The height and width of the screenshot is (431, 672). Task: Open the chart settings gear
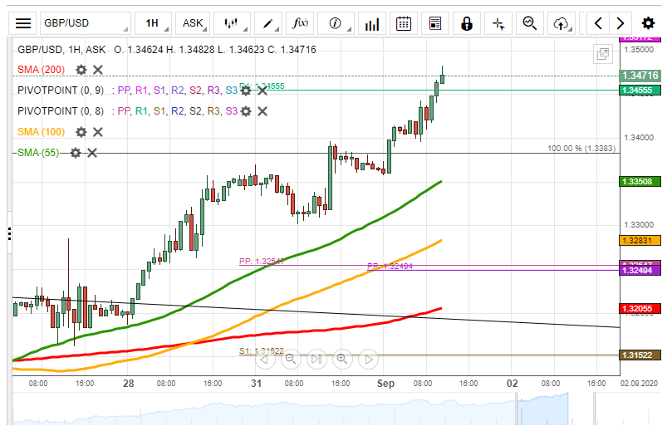click(649, 23)
